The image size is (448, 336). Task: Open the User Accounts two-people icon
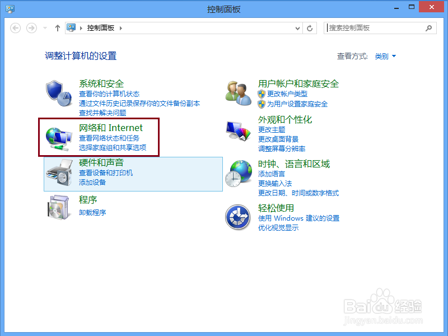click(x=239, y=93)
